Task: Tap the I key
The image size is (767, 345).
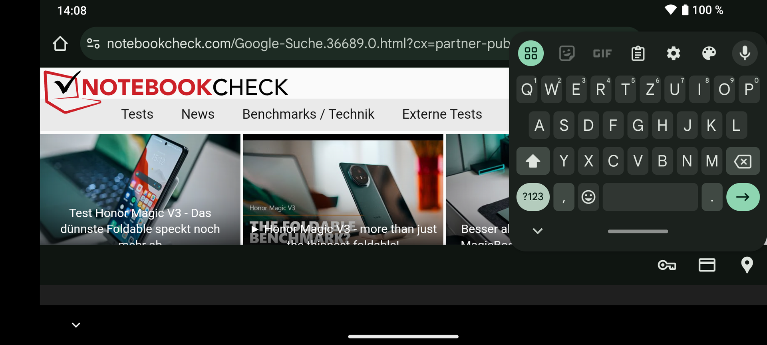Action: (x=699, y=90)
